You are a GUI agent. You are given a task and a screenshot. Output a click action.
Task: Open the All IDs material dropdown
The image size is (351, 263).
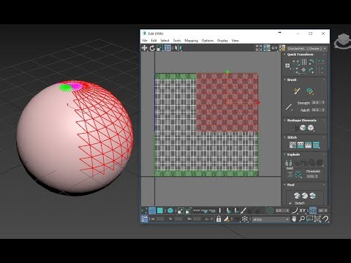tap(270, 219)
